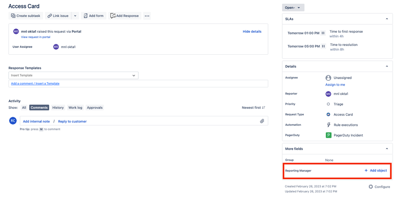Select the Comments activity tab
This screenshot has height=209, width=414.
pyautogui.click(x=39, y=108)
